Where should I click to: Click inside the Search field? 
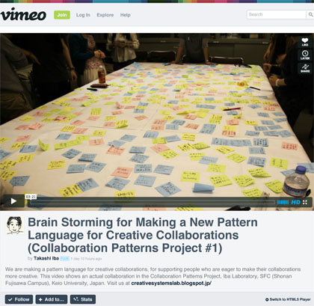pos(277,14)
